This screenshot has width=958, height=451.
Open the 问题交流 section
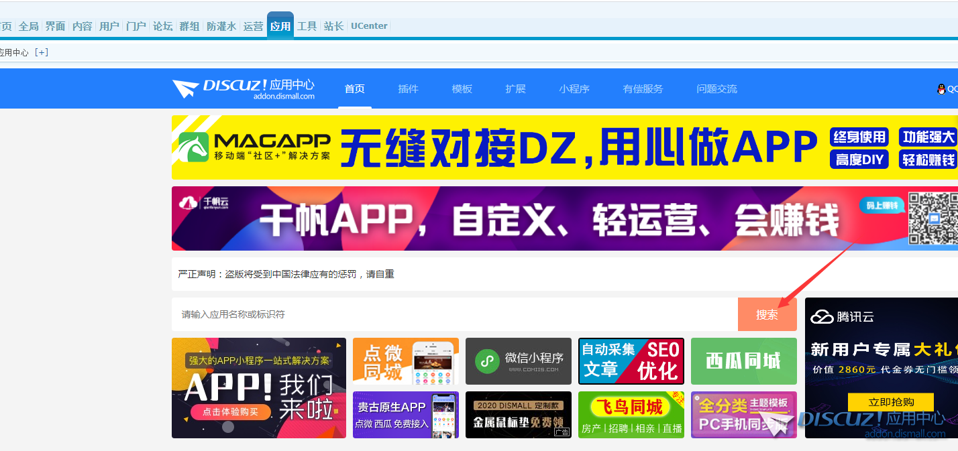tap(717, 88)
